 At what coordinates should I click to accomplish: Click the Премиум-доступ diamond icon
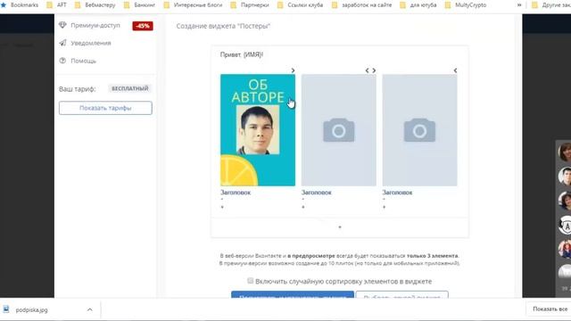point(62,25)
